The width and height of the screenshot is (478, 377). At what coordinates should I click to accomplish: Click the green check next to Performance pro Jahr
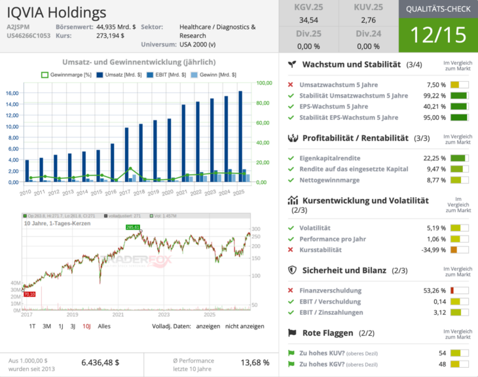(x=291, y=239)
